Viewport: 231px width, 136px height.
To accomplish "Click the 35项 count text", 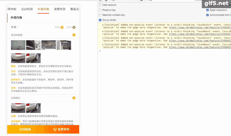I will [57, 27].
